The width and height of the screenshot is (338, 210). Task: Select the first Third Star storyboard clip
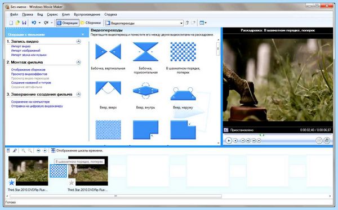(x=28, y=171)
